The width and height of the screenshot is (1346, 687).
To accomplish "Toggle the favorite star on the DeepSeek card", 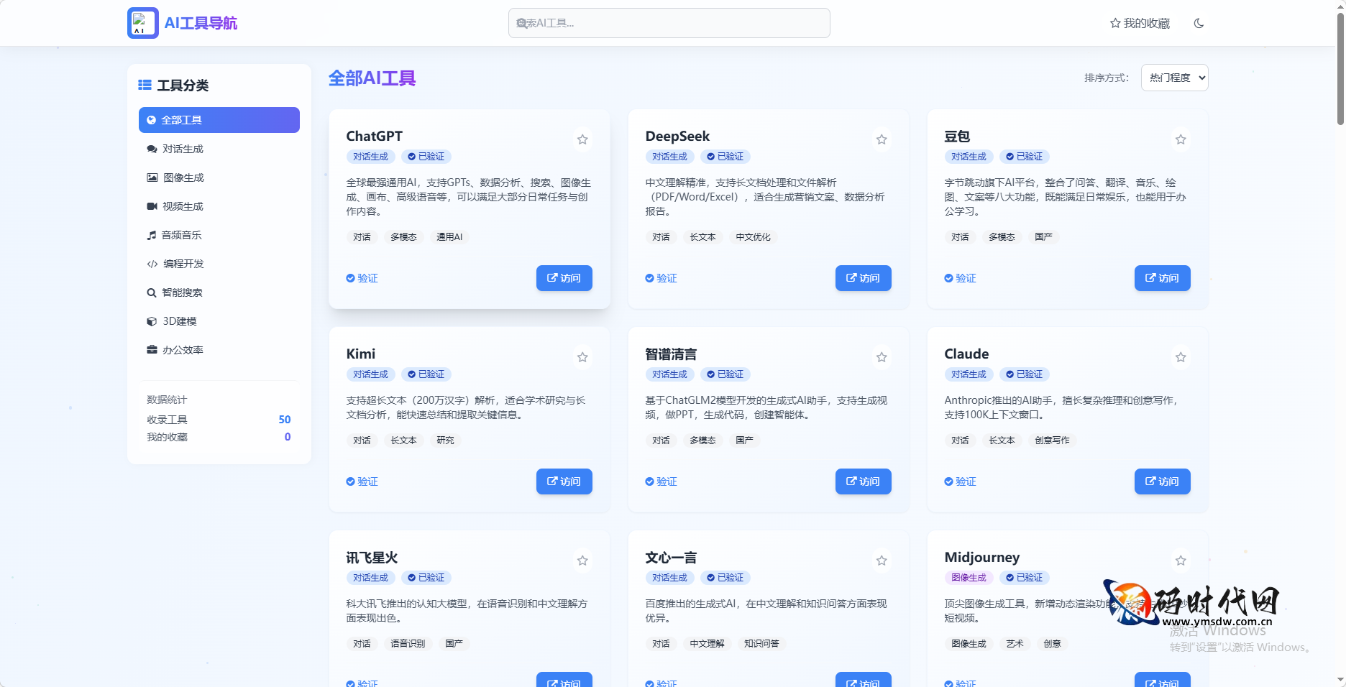I will [x=882, y=139].
